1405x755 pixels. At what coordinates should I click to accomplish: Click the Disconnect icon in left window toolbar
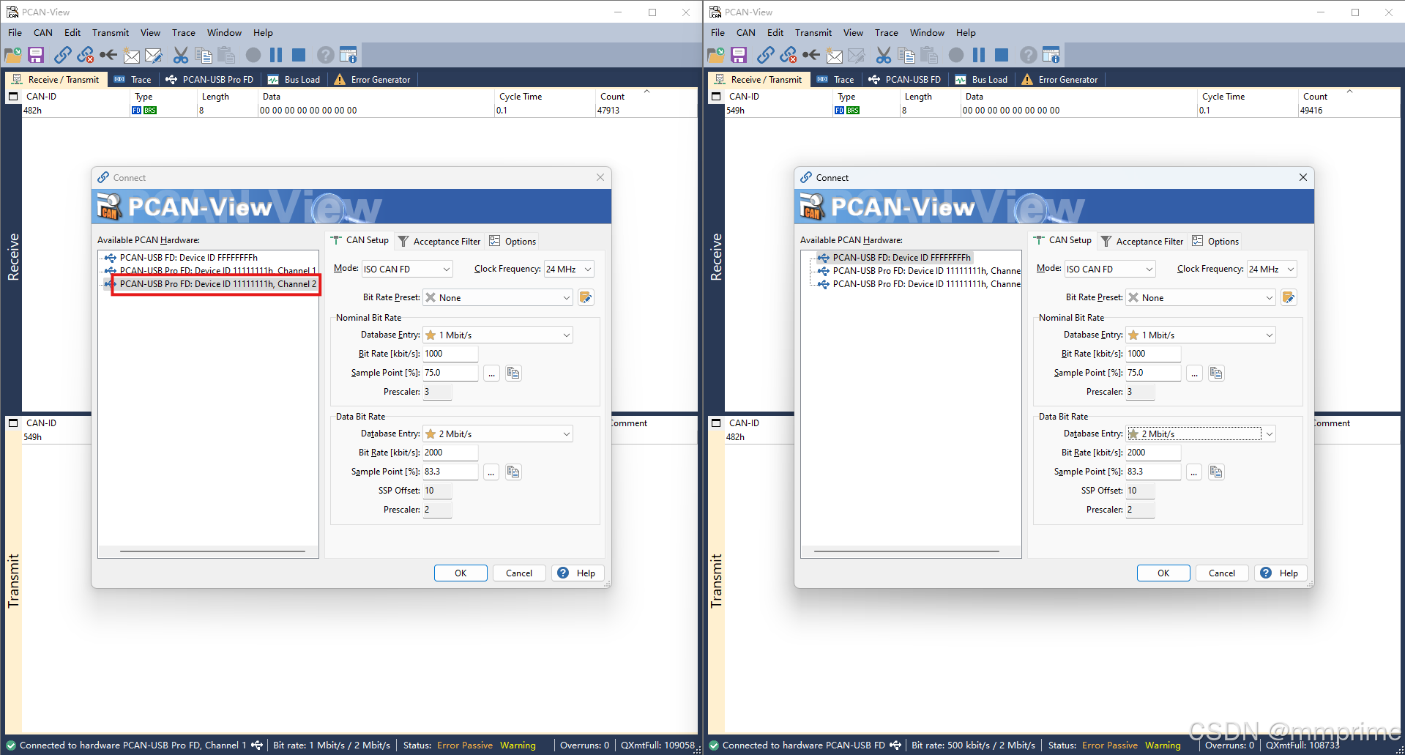[x=86, y=55]
